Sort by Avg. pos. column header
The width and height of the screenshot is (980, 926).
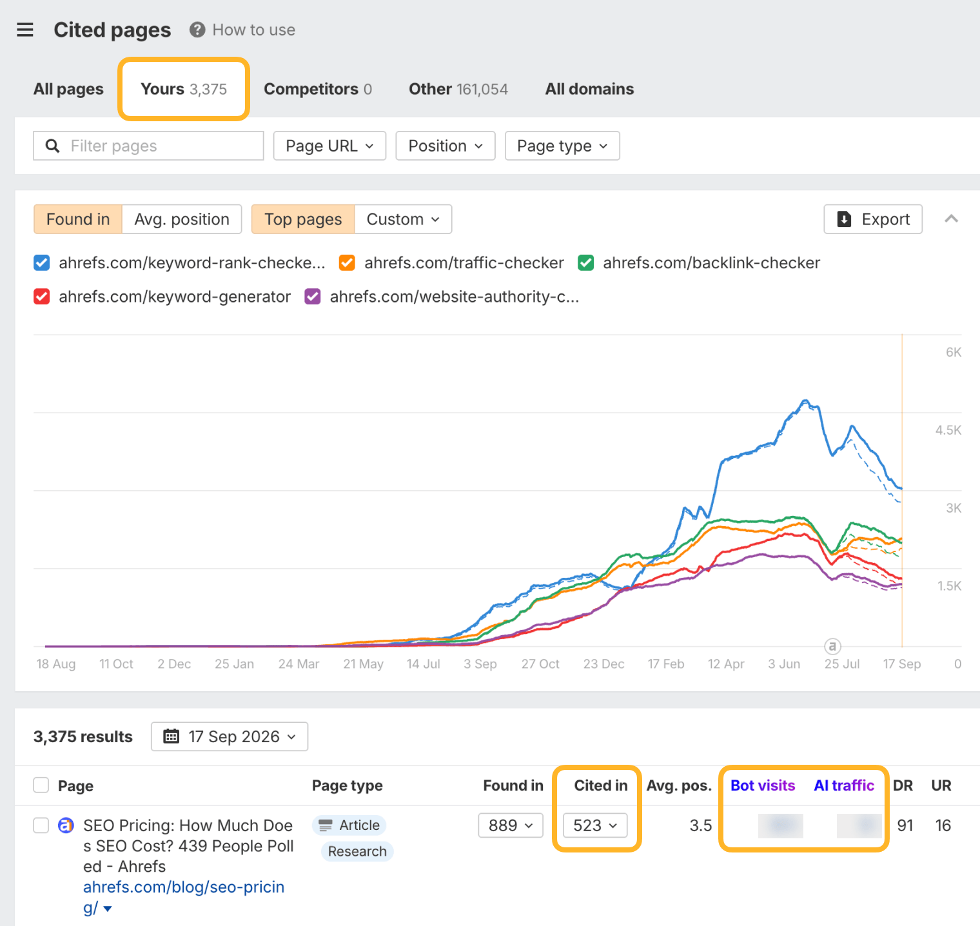click(x=679, y=785)
